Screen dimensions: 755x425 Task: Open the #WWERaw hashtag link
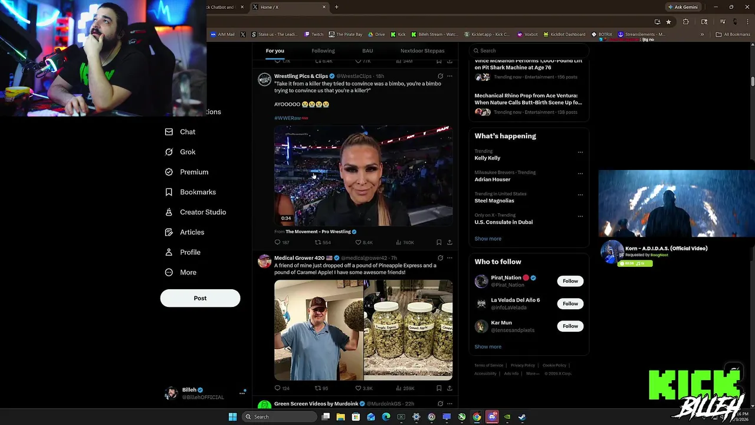point(288,118)
